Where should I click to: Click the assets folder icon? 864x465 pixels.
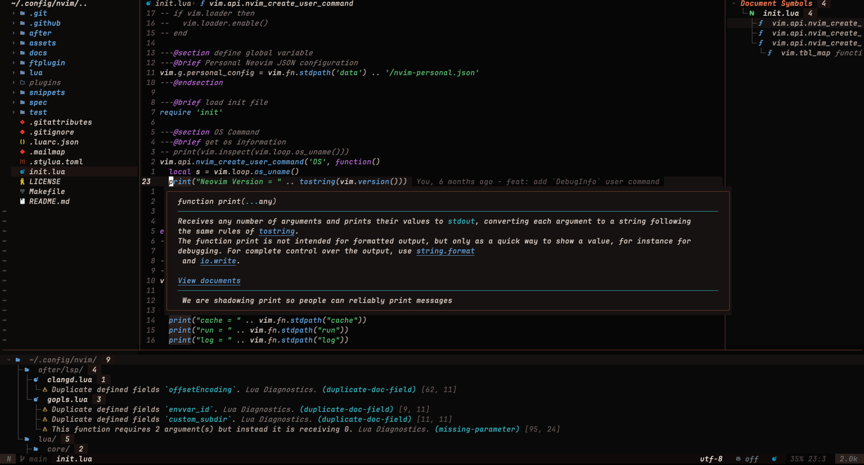pos(23,43)
